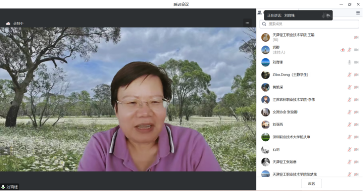
Task: Toggle the microphone for 刘育锋
Action: (x=349, y=62)
